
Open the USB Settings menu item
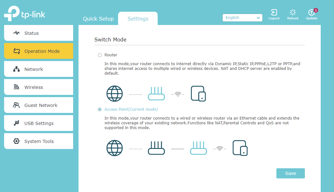point(39,123)
